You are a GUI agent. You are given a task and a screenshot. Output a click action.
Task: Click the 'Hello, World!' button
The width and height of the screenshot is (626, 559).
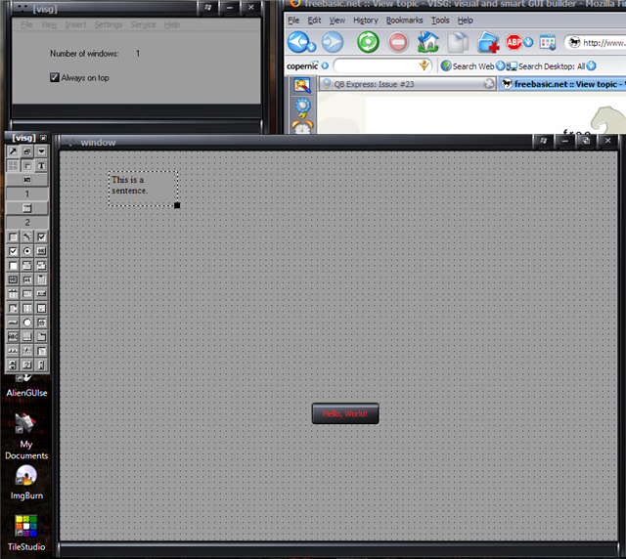[x=345, y=413]
